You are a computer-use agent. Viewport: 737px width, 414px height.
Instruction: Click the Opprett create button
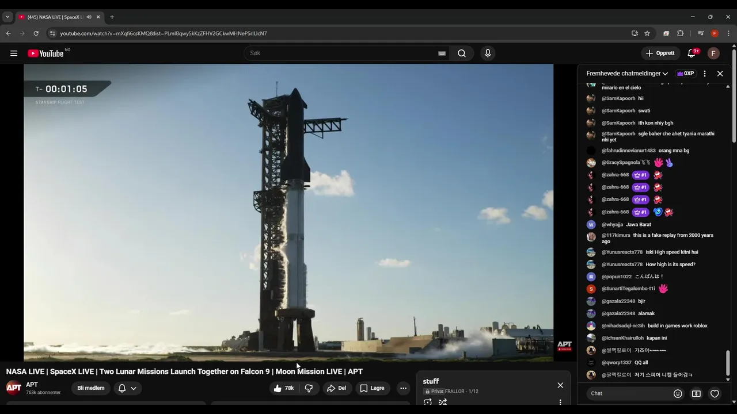660,53
